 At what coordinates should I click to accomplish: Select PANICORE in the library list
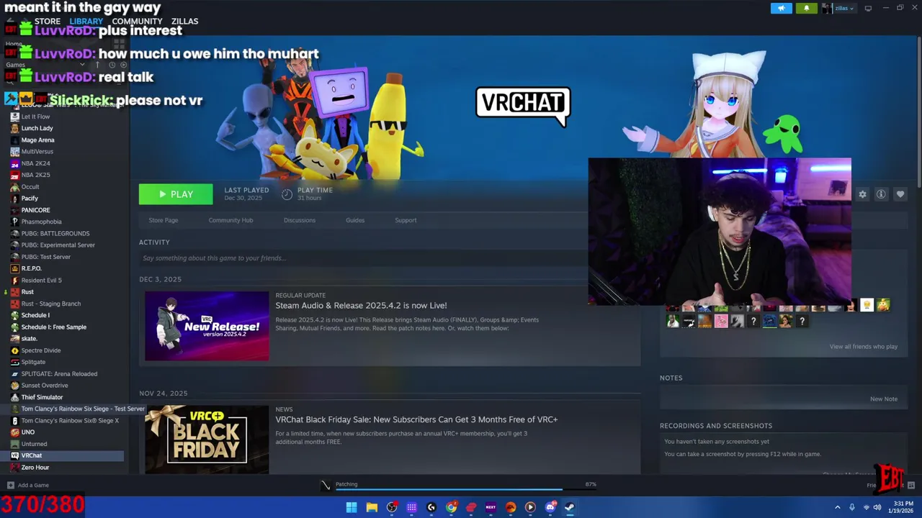(35, 210)
